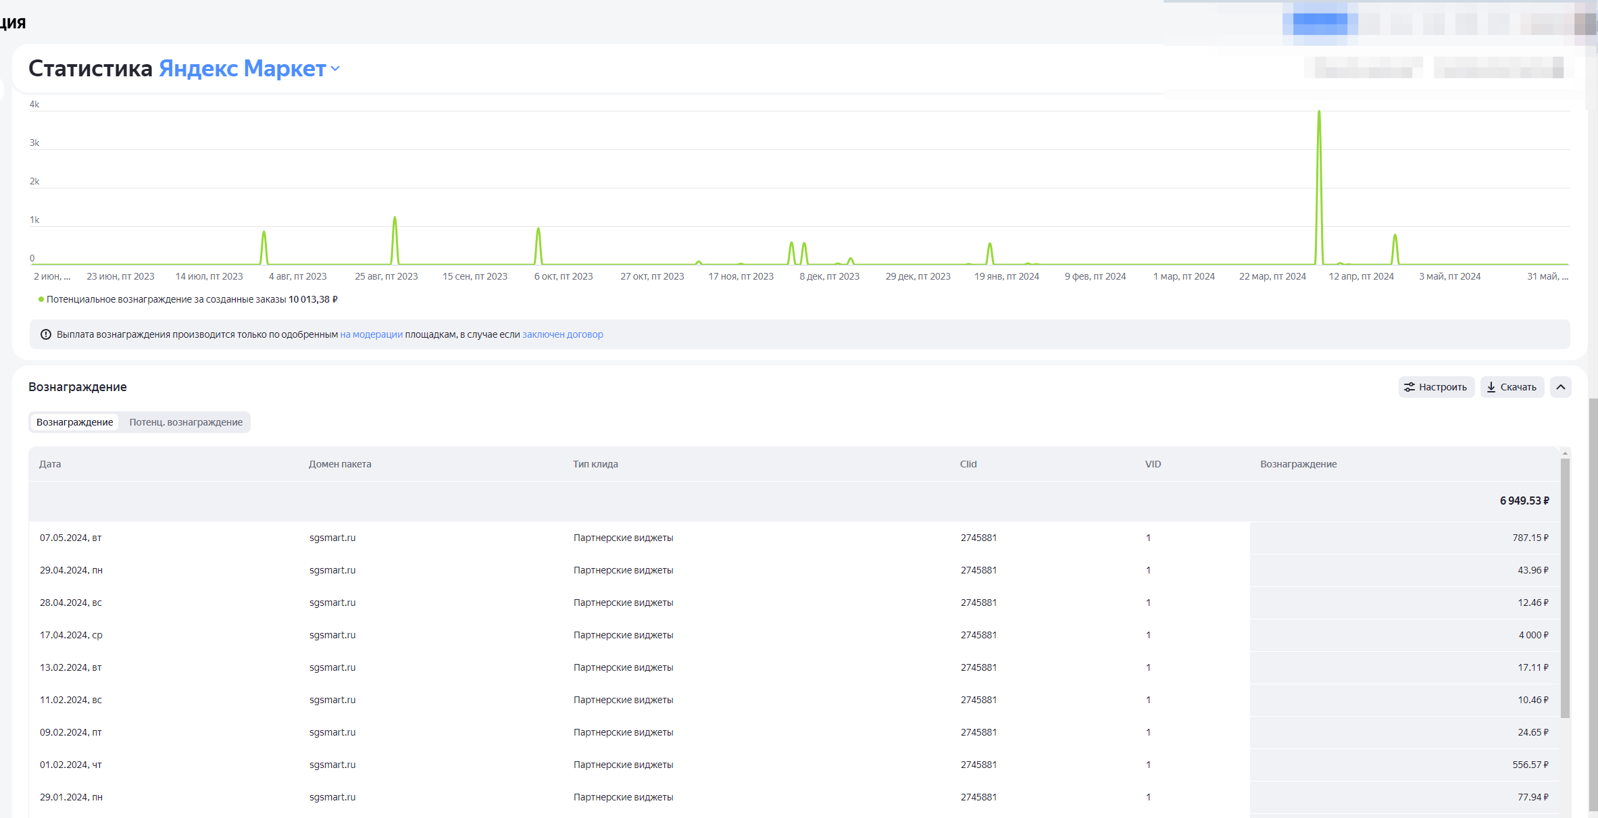The image size is (1598, 818).
Task: Select the 09.02.2024, пт row date
Action: point(70,732)
